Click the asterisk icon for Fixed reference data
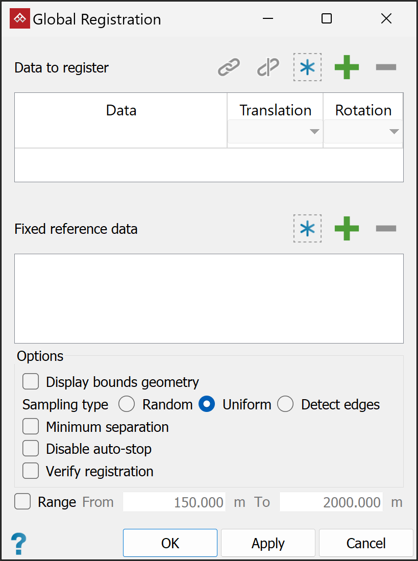This screenshot has height=561, width=418. pyautogui.click(x=307, y=229)
